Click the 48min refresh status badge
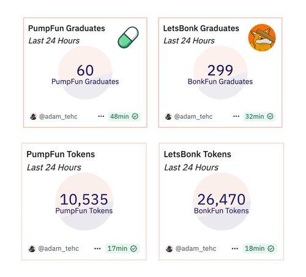306x277 pixels. click(x=124, y=116)
